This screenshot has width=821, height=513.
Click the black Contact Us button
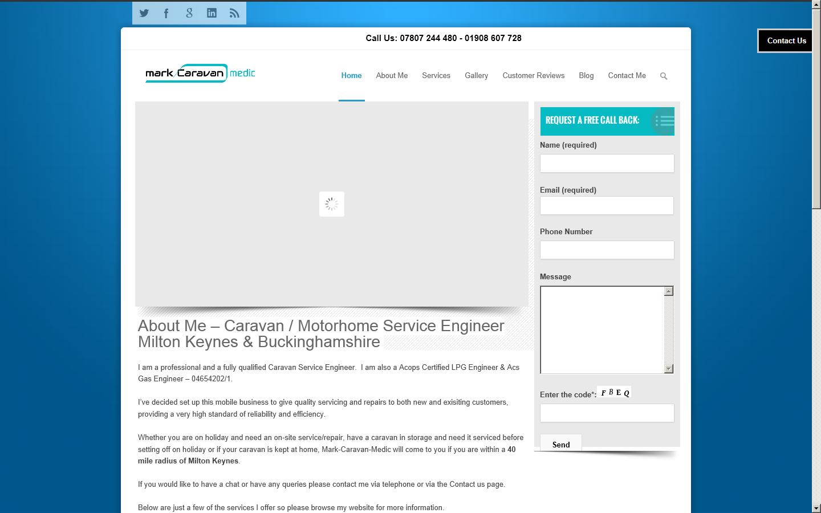tap(786, 40)
